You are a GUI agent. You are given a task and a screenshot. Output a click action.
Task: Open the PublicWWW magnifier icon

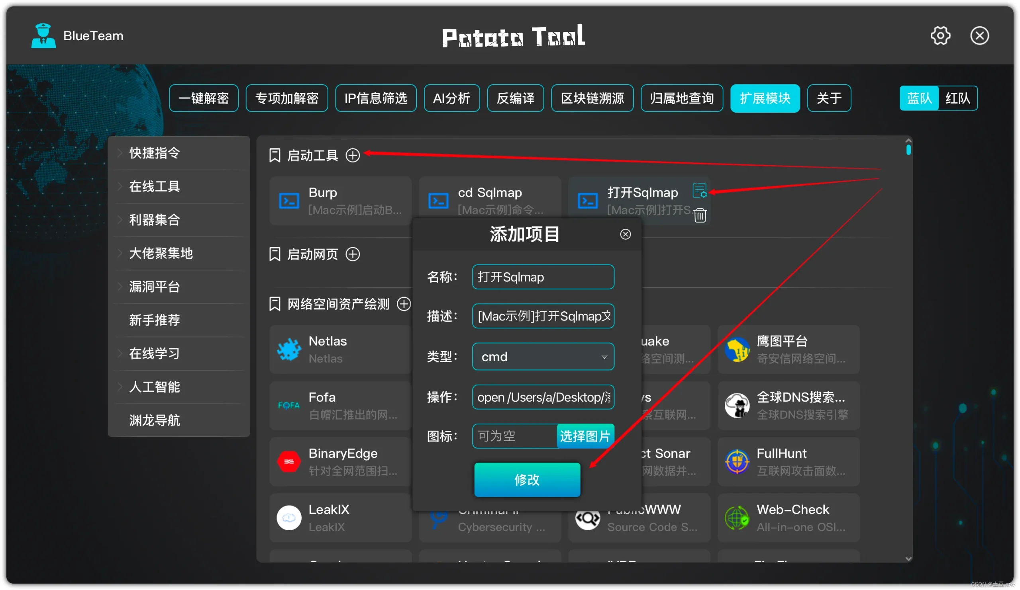tap(588, 518)
